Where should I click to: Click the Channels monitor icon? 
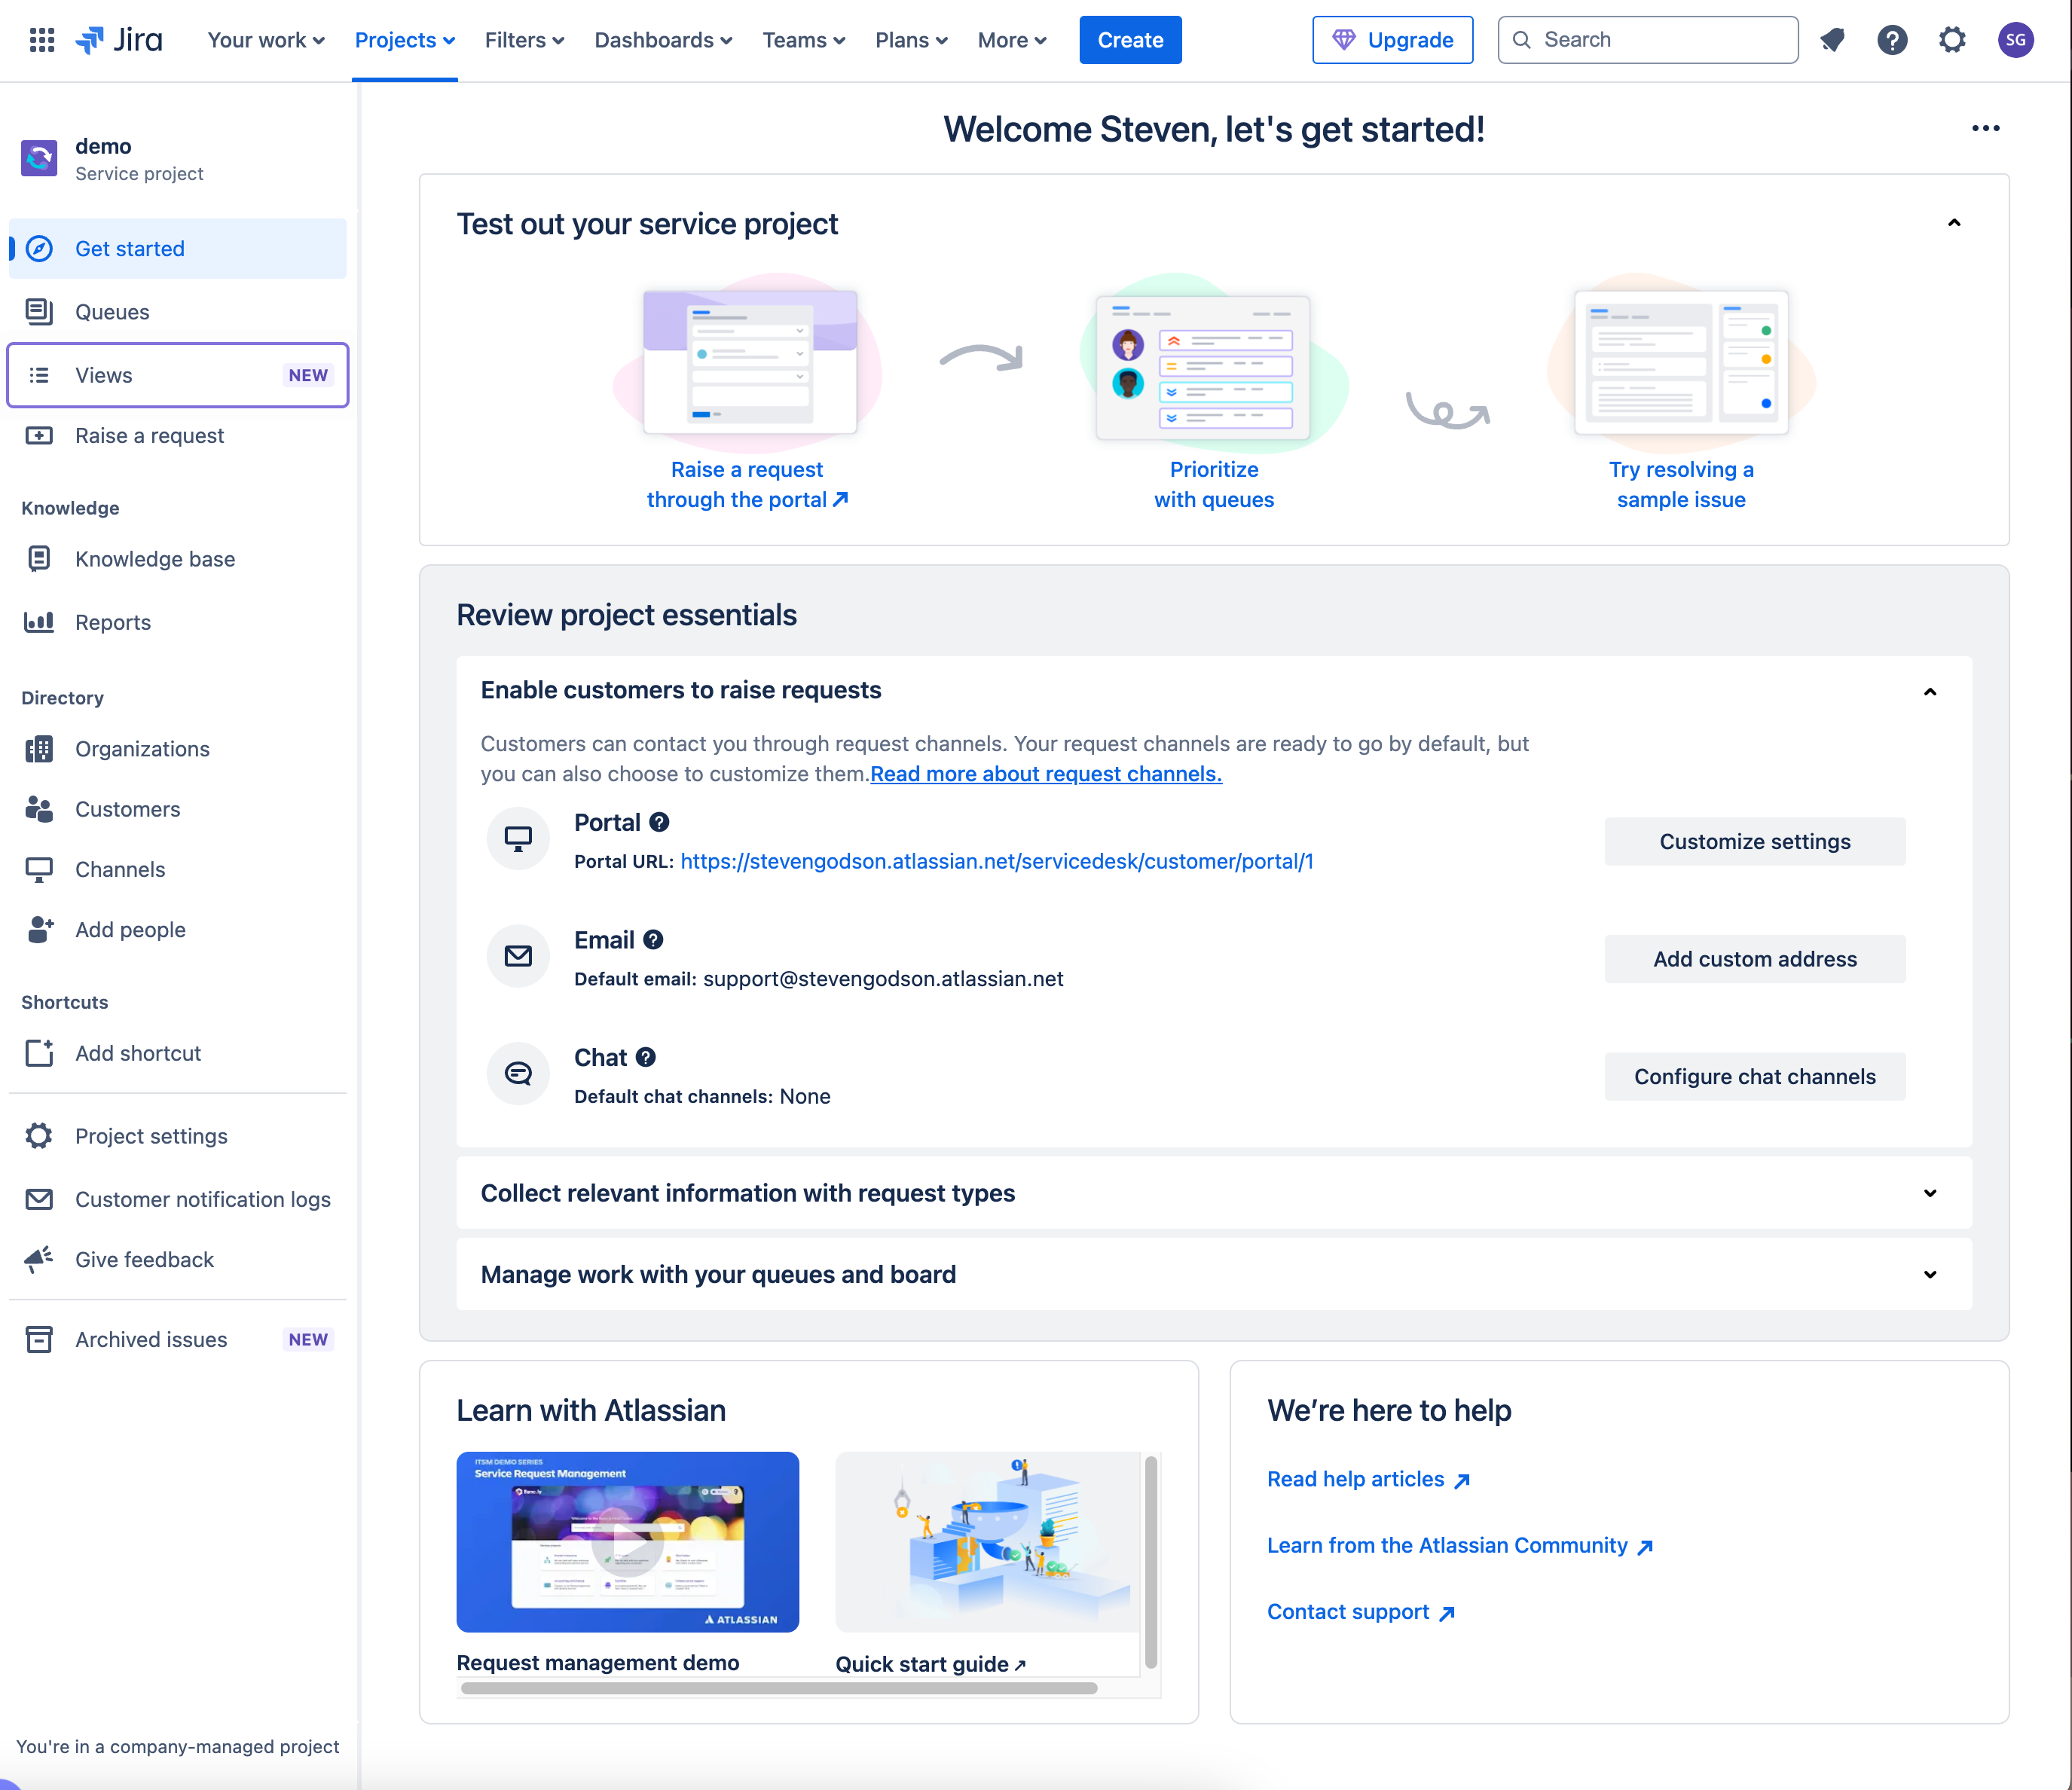39,869
